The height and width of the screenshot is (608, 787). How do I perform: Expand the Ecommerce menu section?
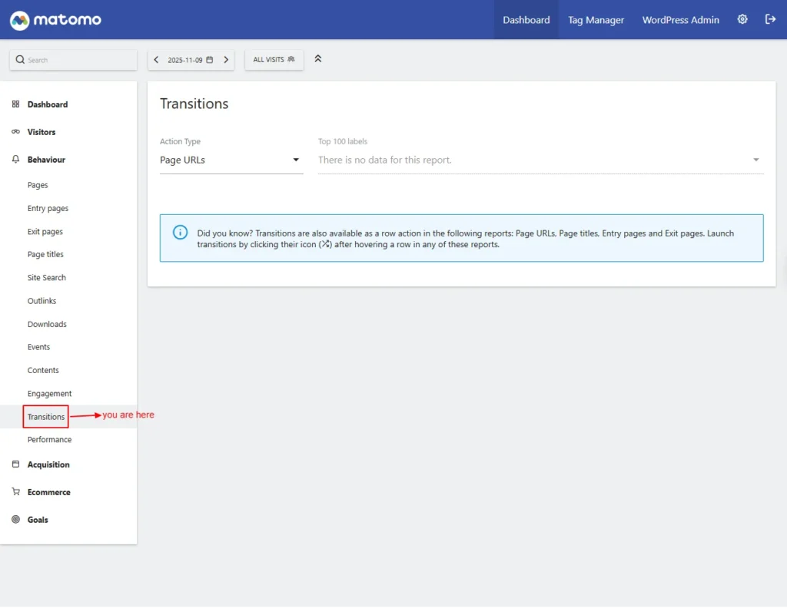tap(48, 492)
